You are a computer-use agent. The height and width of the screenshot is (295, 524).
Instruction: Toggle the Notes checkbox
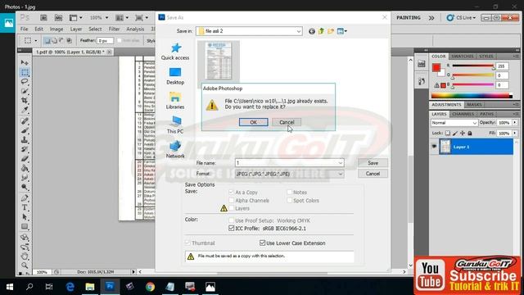click(289, 192)
